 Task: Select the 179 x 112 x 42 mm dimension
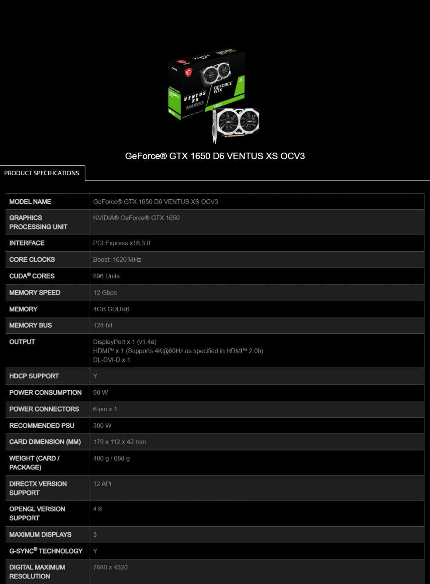[x=120, y=442]
